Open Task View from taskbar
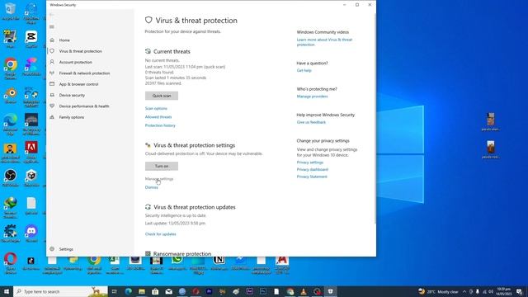This screenshot has height=297, width=528. 115,291
